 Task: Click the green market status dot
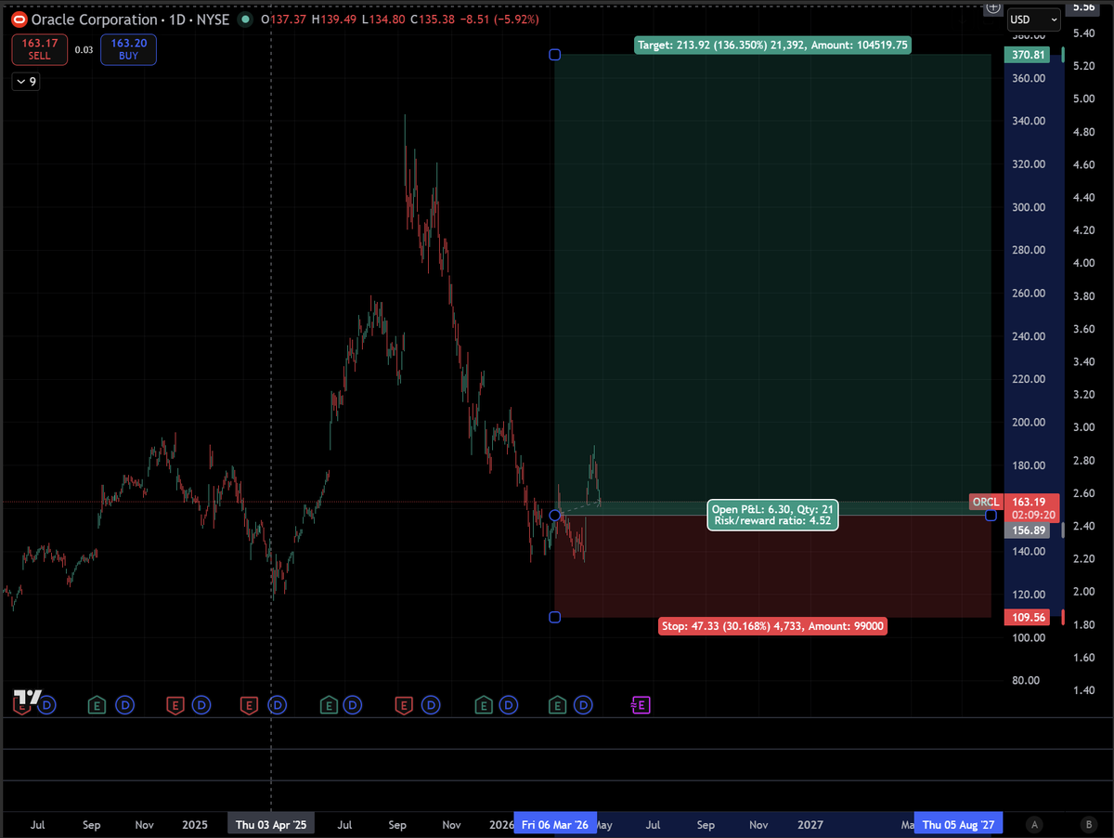pyautogui.click(x=245, y=19)
